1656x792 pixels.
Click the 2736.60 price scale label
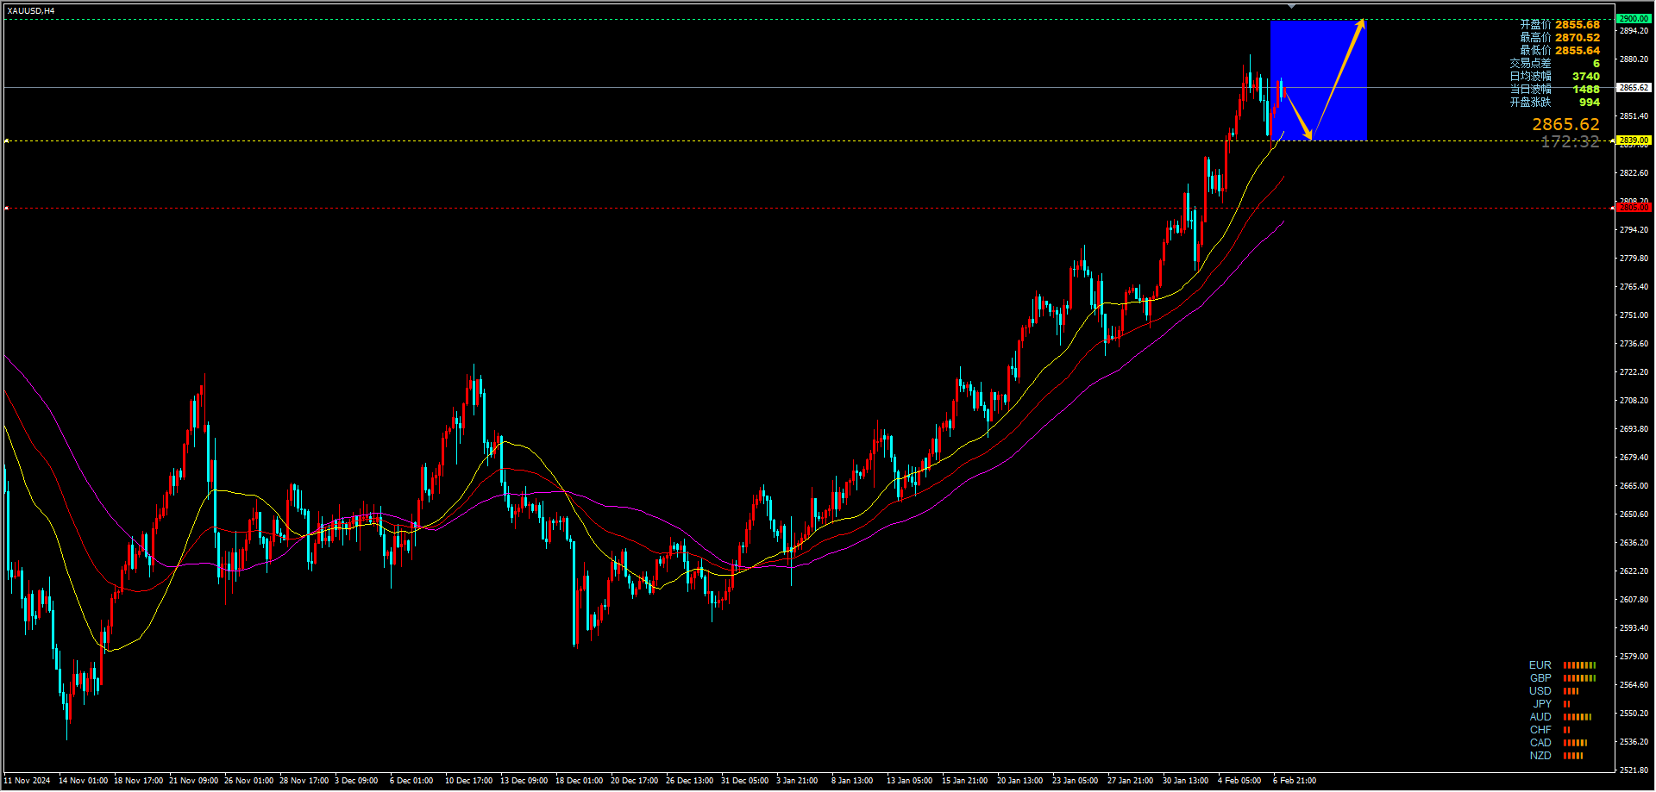click(1634, 344)
